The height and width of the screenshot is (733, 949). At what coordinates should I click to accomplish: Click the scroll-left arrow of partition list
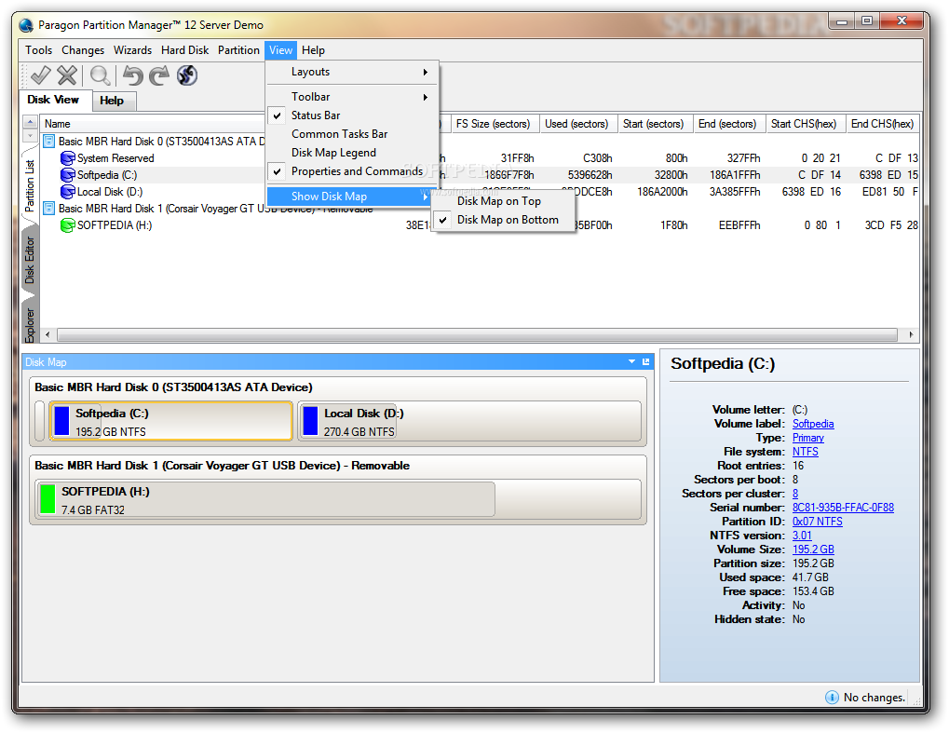coord(47,334)
